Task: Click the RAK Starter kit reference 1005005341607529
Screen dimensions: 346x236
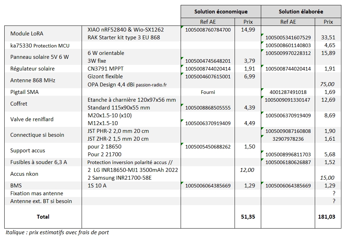Action: (288, 38)
